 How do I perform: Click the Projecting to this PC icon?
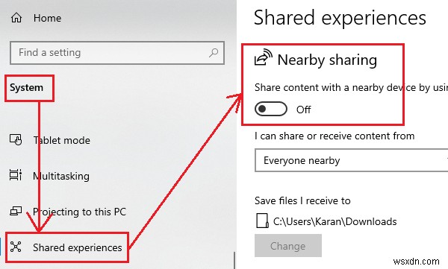pyautogui.click(x=16, y=211)
